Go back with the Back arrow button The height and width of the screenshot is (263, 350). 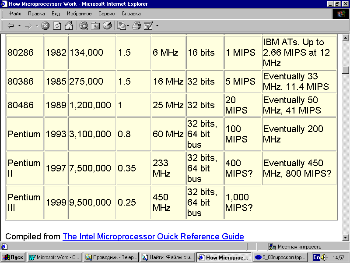[x=10, y=26]
